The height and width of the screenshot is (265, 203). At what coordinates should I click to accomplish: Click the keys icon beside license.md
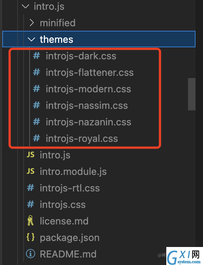click(30, 221)
